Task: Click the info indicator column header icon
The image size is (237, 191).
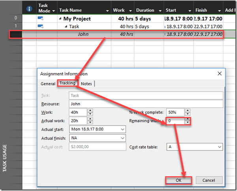Action: [29, 8]
